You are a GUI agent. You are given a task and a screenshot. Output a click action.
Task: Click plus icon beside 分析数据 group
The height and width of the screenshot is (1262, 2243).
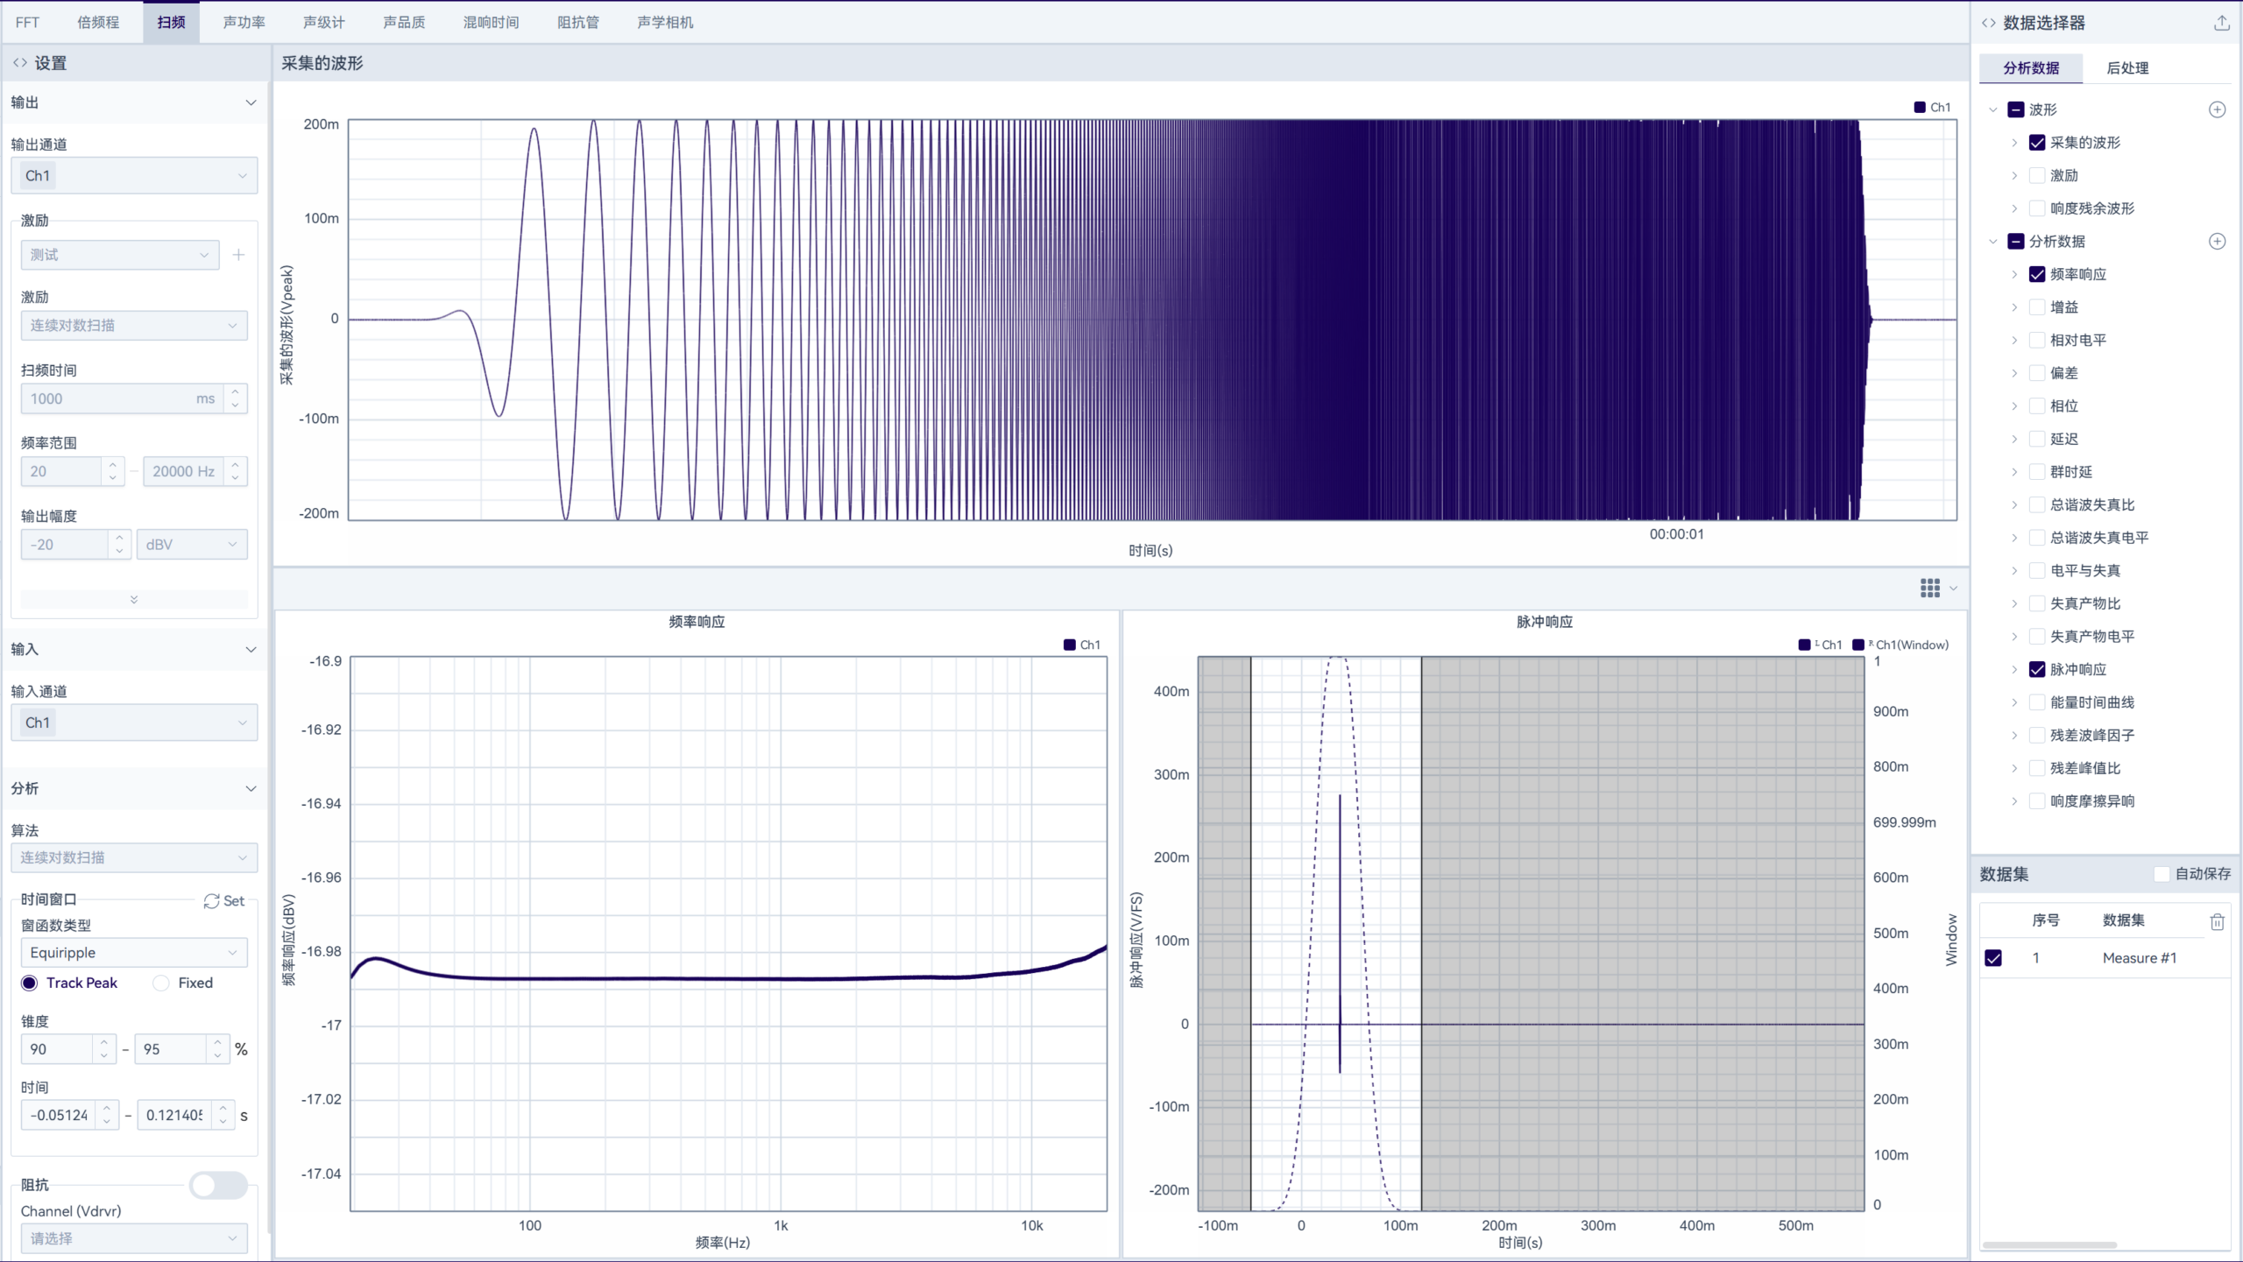click(2217, 242)
